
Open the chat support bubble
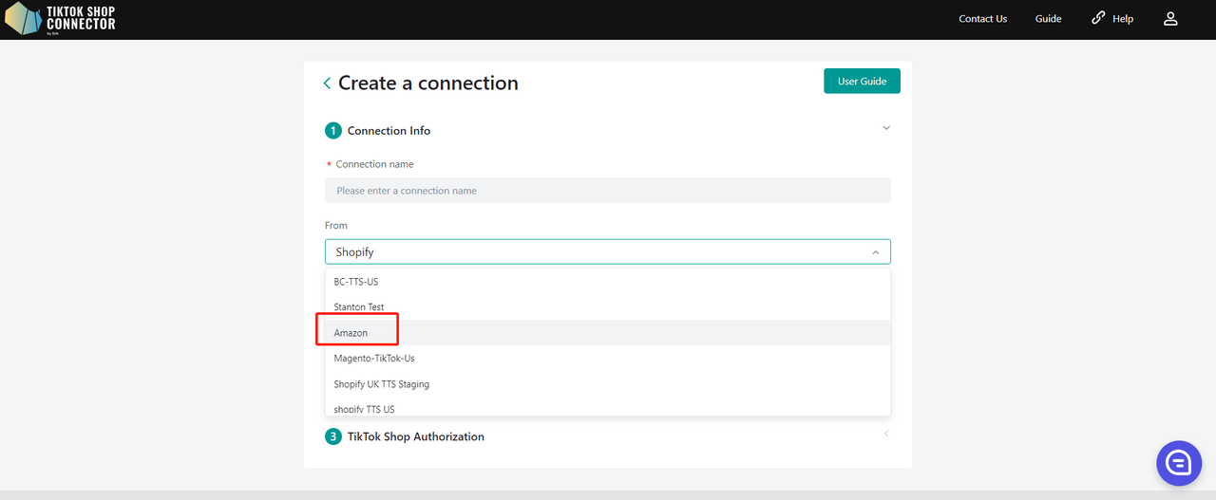(x=1179, y=463)
